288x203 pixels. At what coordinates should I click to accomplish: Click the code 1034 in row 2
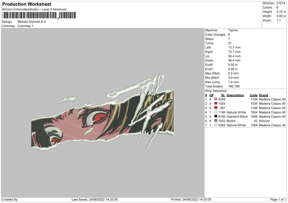coord(254,104)
